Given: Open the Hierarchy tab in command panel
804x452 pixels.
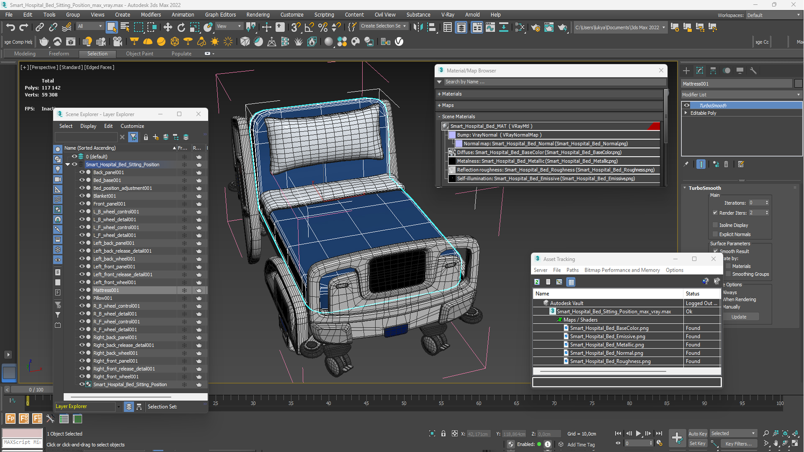Looking at the screenshot, I should pos(713,70).
